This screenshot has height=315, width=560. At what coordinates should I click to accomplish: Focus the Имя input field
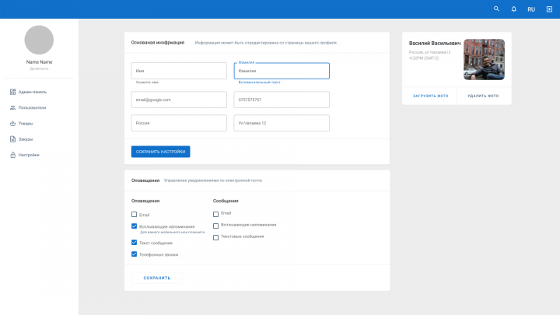(179, 71)
